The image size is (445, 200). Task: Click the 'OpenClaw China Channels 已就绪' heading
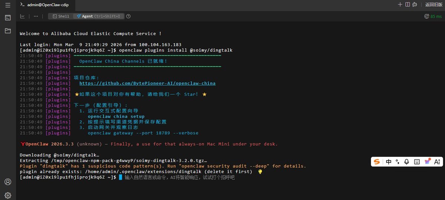coord(123,61)
